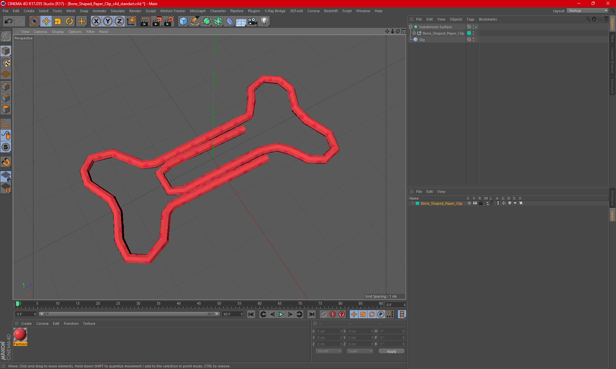Viewport: 616px width, 369px height.
Task: Select the Subdivison Surface object icon
Action: point(415,26)
